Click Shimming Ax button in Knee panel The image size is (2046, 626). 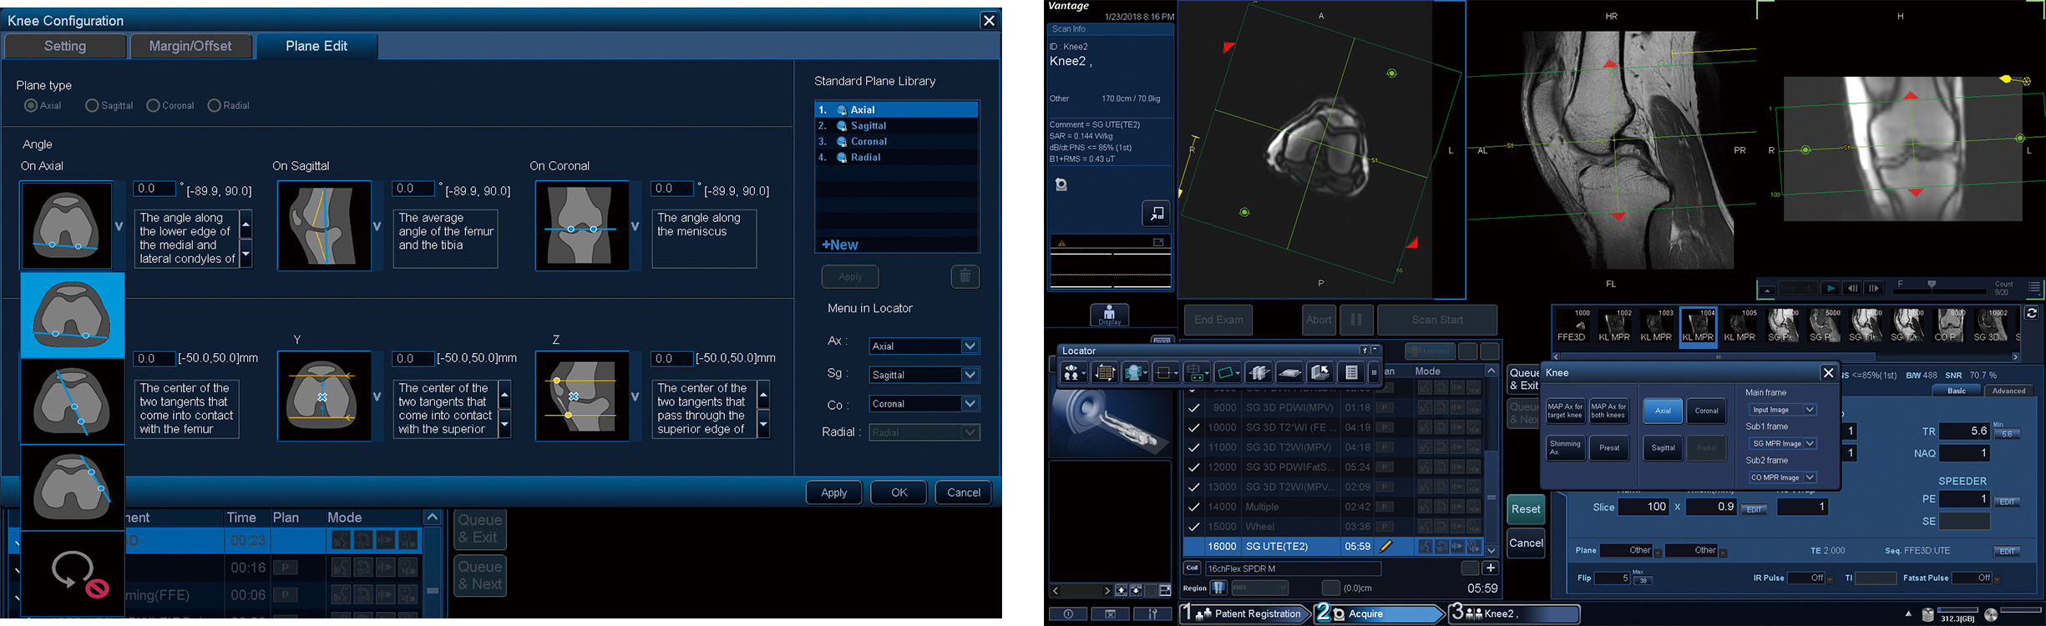coord(1565,448)
